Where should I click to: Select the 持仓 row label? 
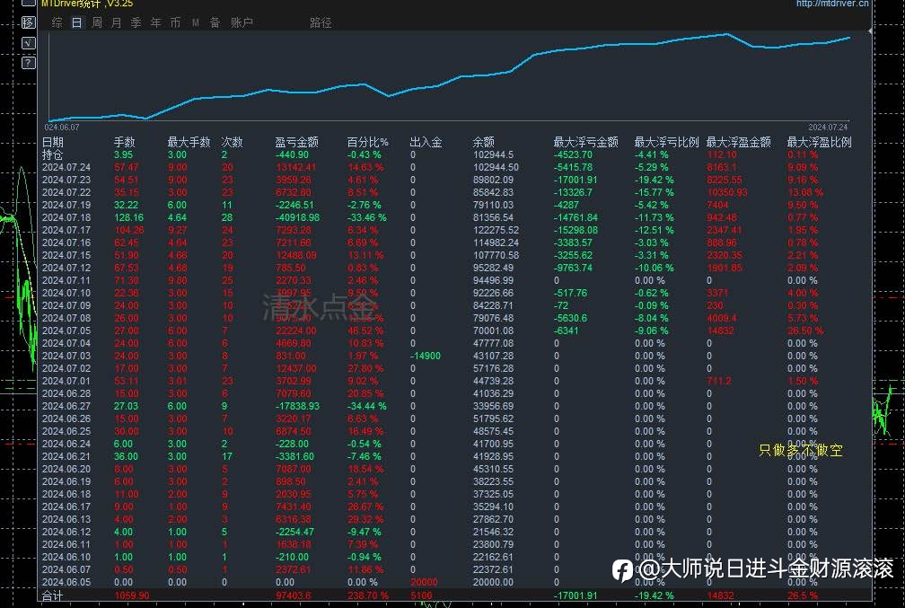point(52,154)
